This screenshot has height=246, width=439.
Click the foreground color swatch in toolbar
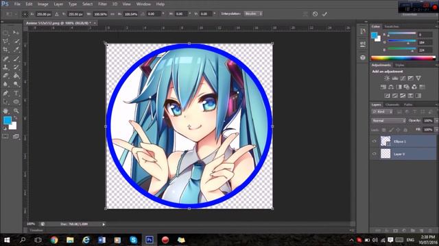(8, 120)
